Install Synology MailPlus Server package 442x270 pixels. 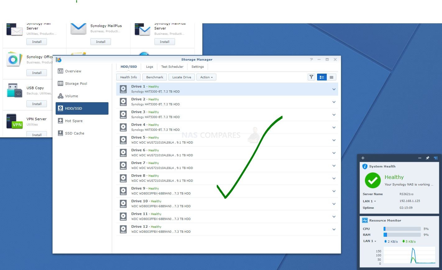(x=165, y=42)
